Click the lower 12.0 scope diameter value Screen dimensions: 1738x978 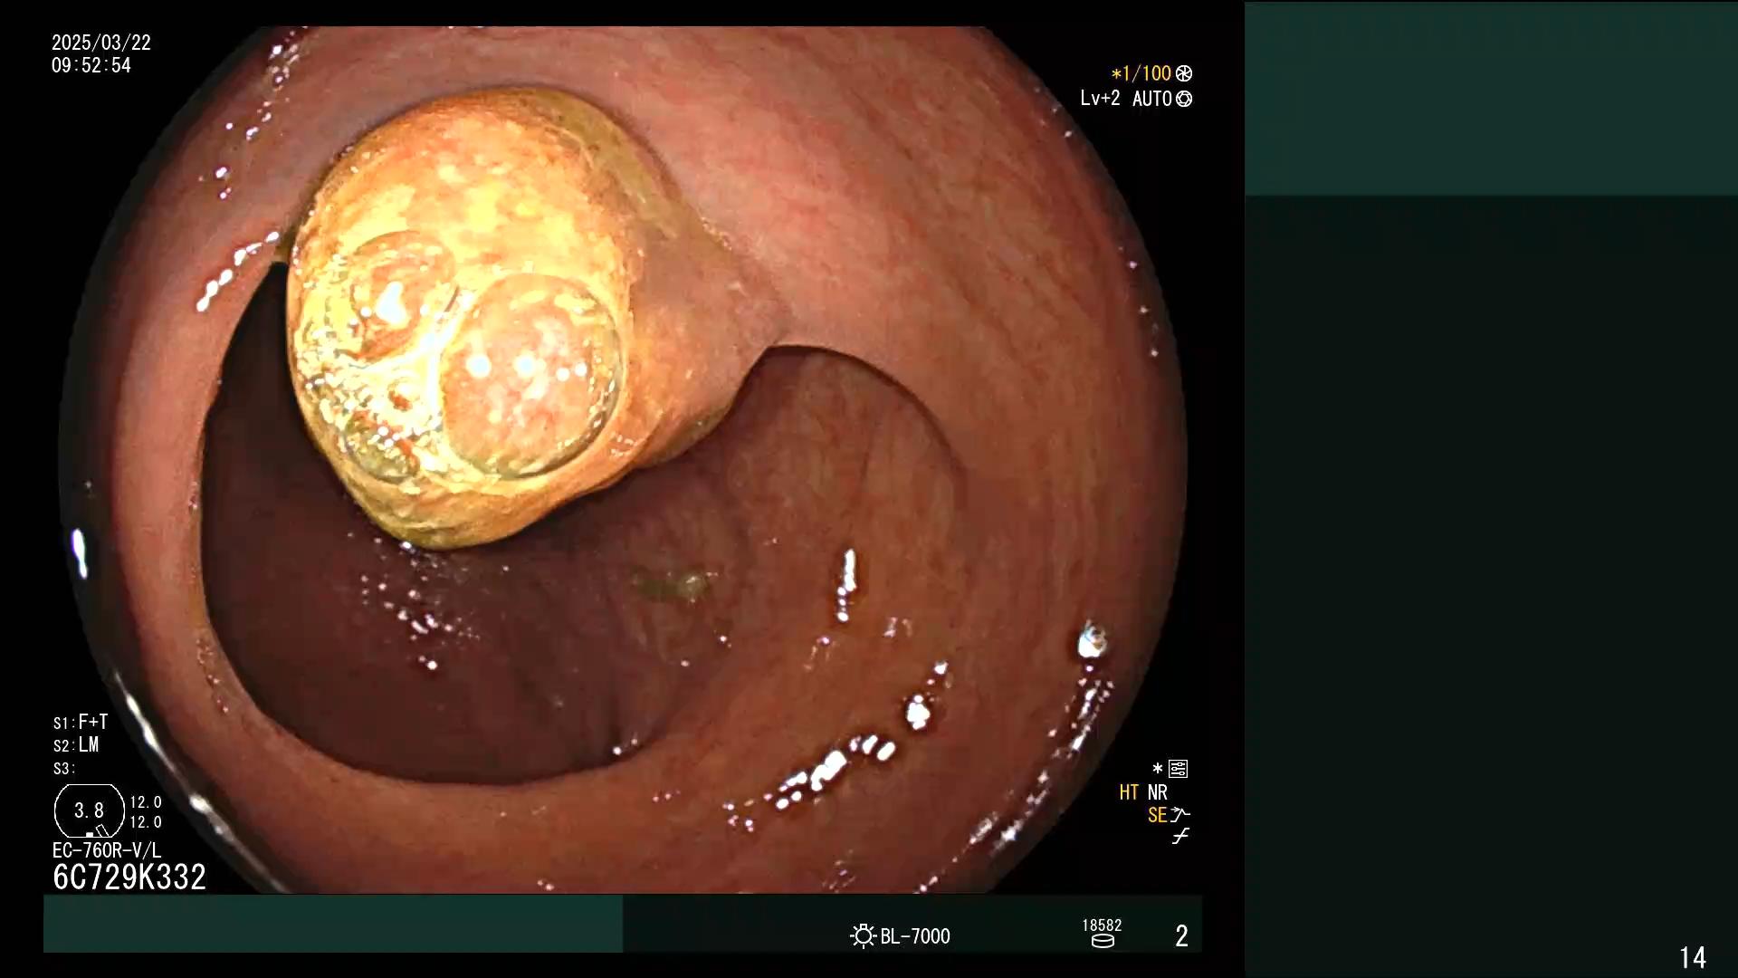click(x=146, y=822)
